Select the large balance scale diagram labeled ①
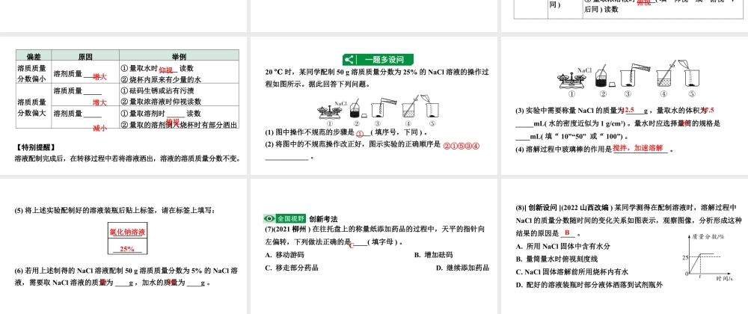The height and width of the screenshot is (314, 748). [x=571, y=79]
